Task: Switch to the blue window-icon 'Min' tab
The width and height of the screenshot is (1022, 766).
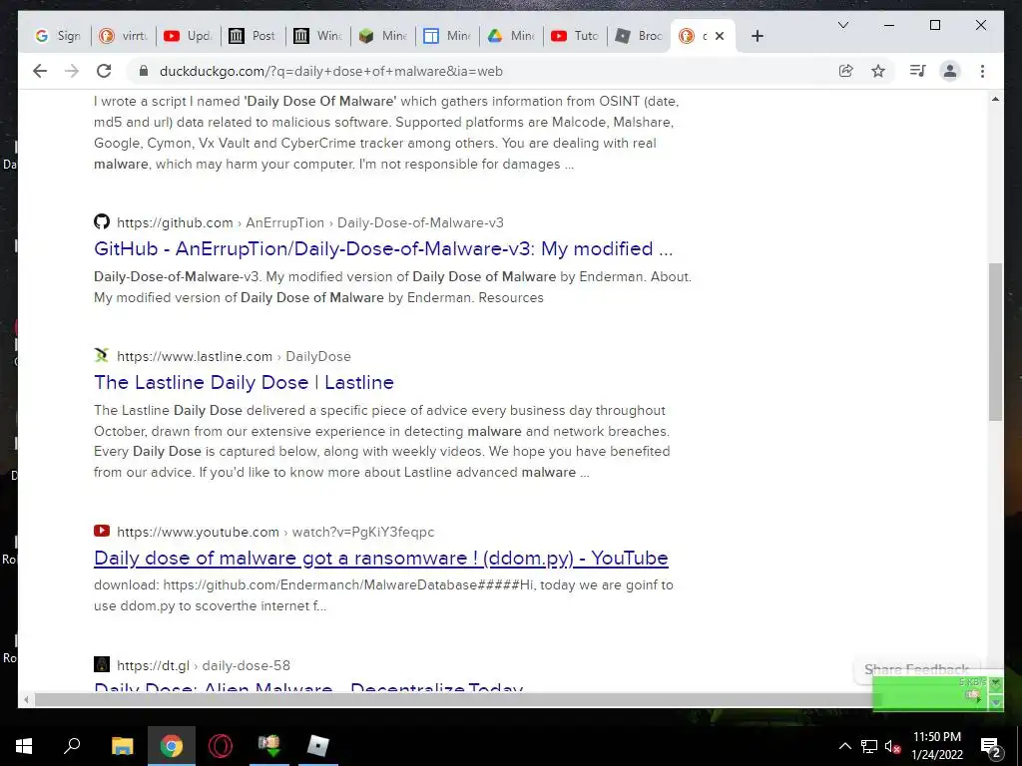Action: 447,36
